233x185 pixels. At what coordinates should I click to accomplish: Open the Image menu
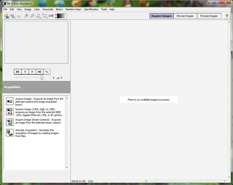click(28, 9)
